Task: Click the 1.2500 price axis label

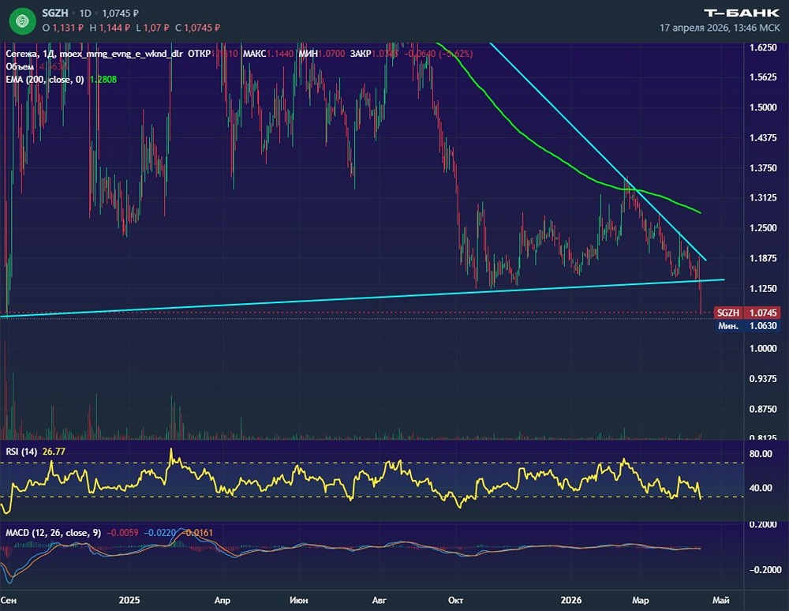Action: 763,228
